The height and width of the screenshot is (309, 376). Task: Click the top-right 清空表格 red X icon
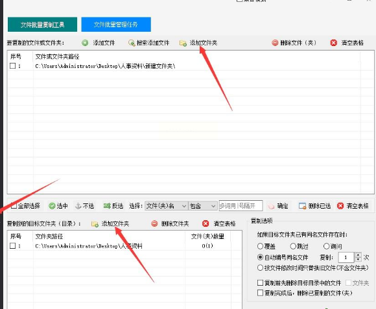pyautogui.click(x=334, y=43)
